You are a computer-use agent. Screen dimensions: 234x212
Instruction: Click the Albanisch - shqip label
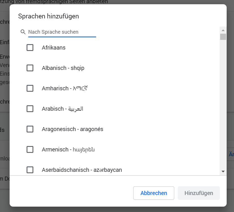(63, 68)
